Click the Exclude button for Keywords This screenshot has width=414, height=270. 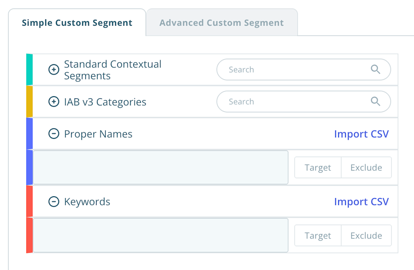366,235
